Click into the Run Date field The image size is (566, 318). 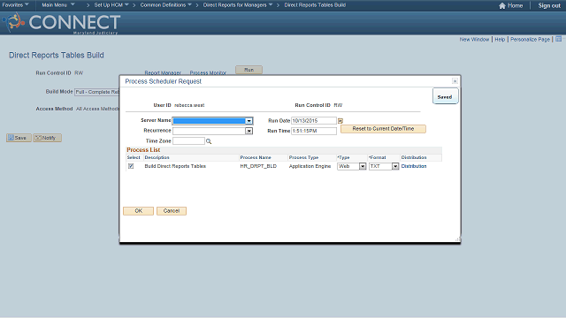click(314, 121)
